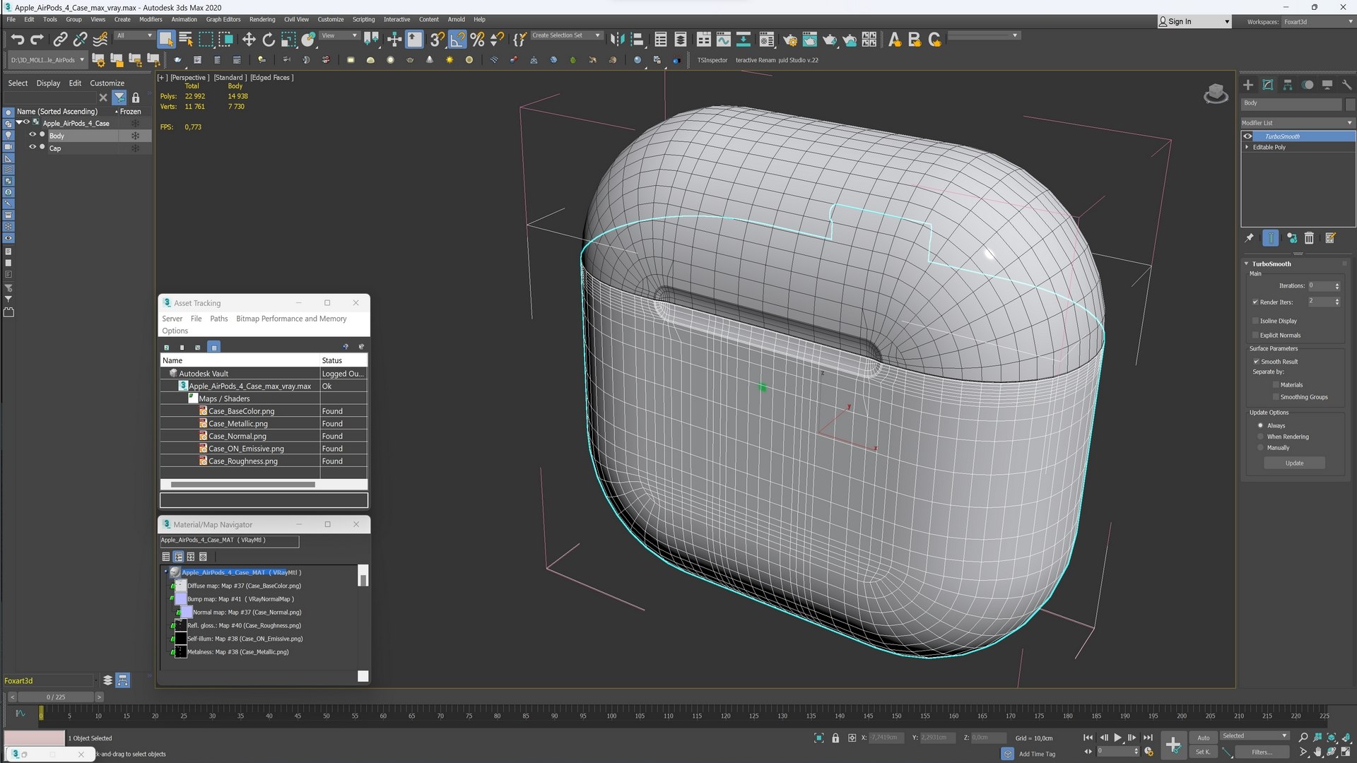Select the Manually update option
1357x763 pixels.
[x=1260, y=448]
